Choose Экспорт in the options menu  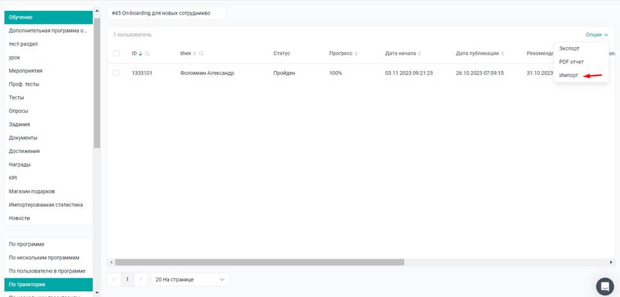coord(569,48)
